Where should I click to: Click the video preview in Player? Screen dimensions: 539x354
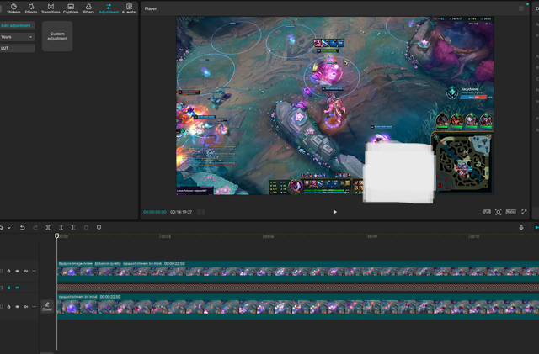(x=335, y=106)
